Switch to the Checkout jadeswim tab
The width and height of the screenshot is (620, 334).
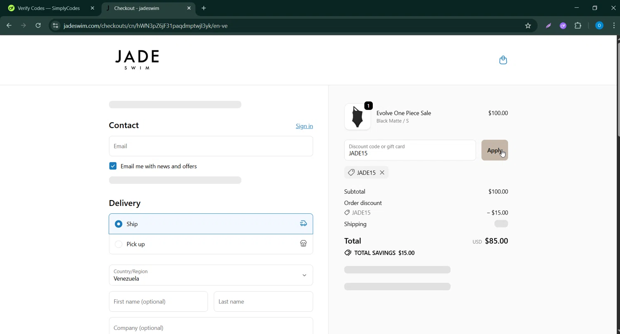click(148, 8)
